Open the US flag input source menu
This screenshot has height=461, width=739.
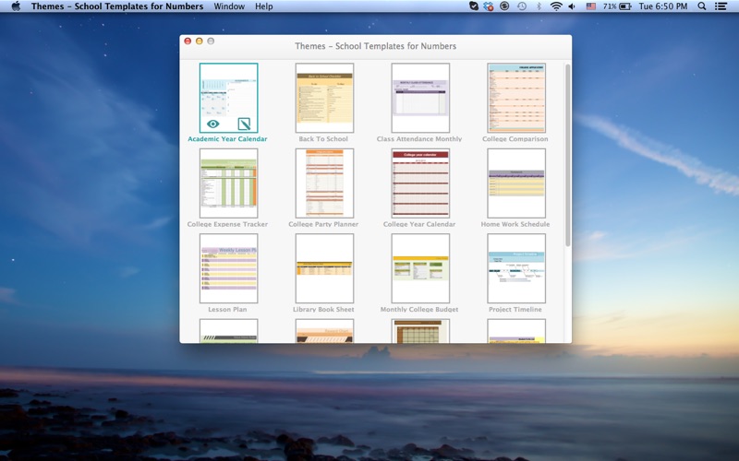[x=590, y=6]
